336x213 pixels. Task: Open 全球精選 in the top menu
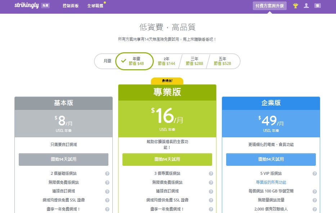point(95,6)
